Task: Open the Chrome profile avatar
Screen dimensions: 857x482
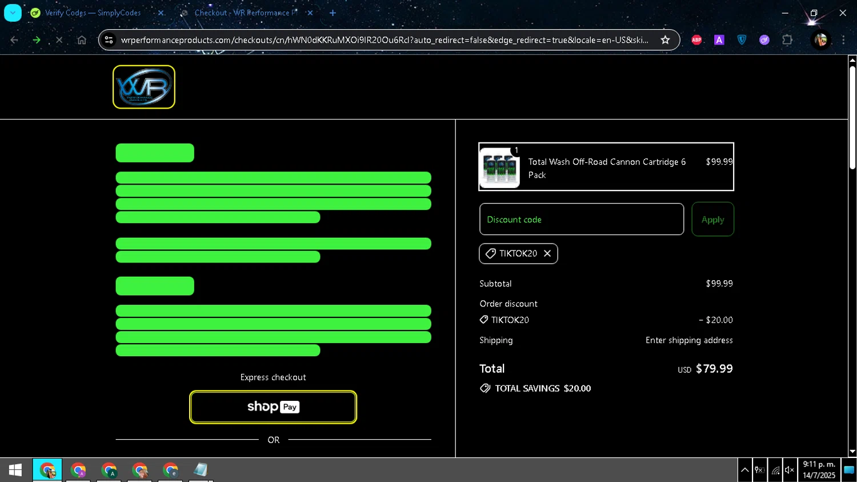Action: pyautogui.click(x=821, y=40)
